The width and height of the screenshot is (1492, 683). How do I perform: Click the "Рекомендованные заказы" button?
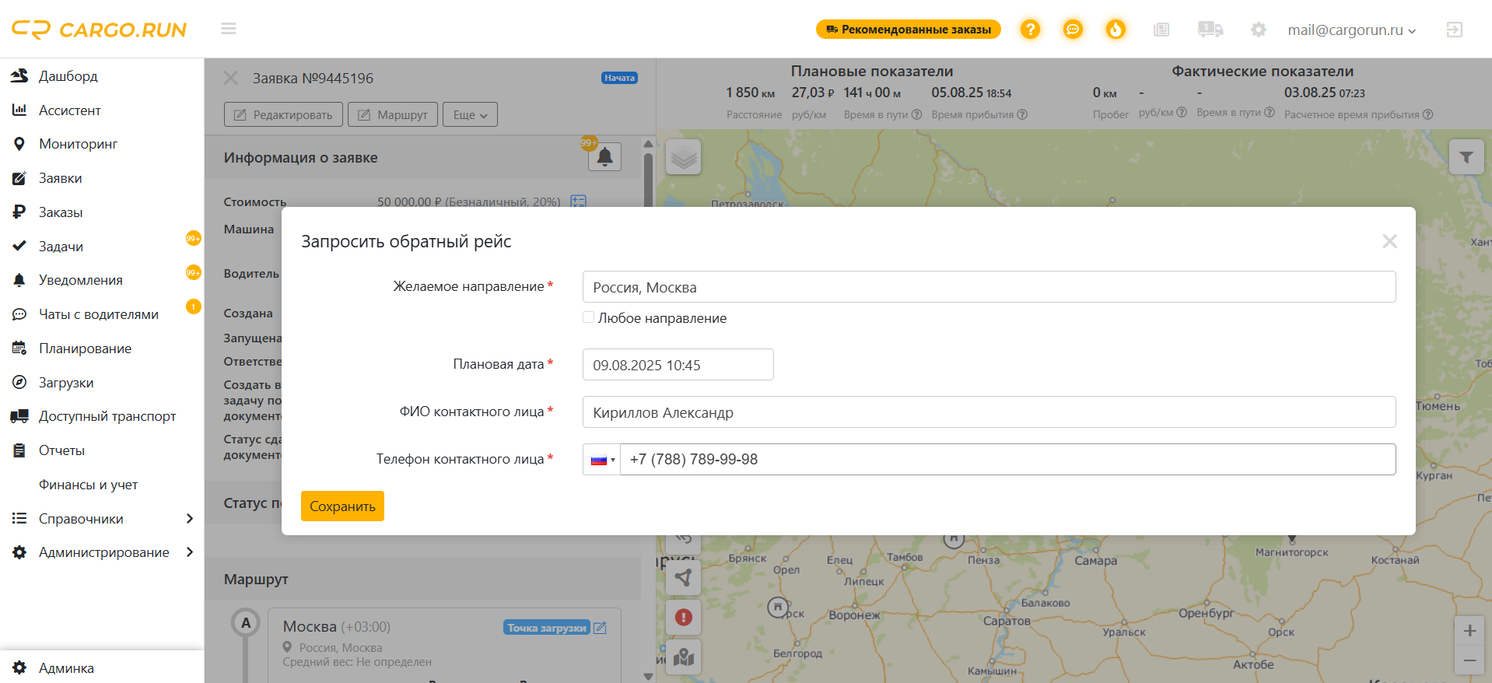pyautogui.click(x=908, y=30)
